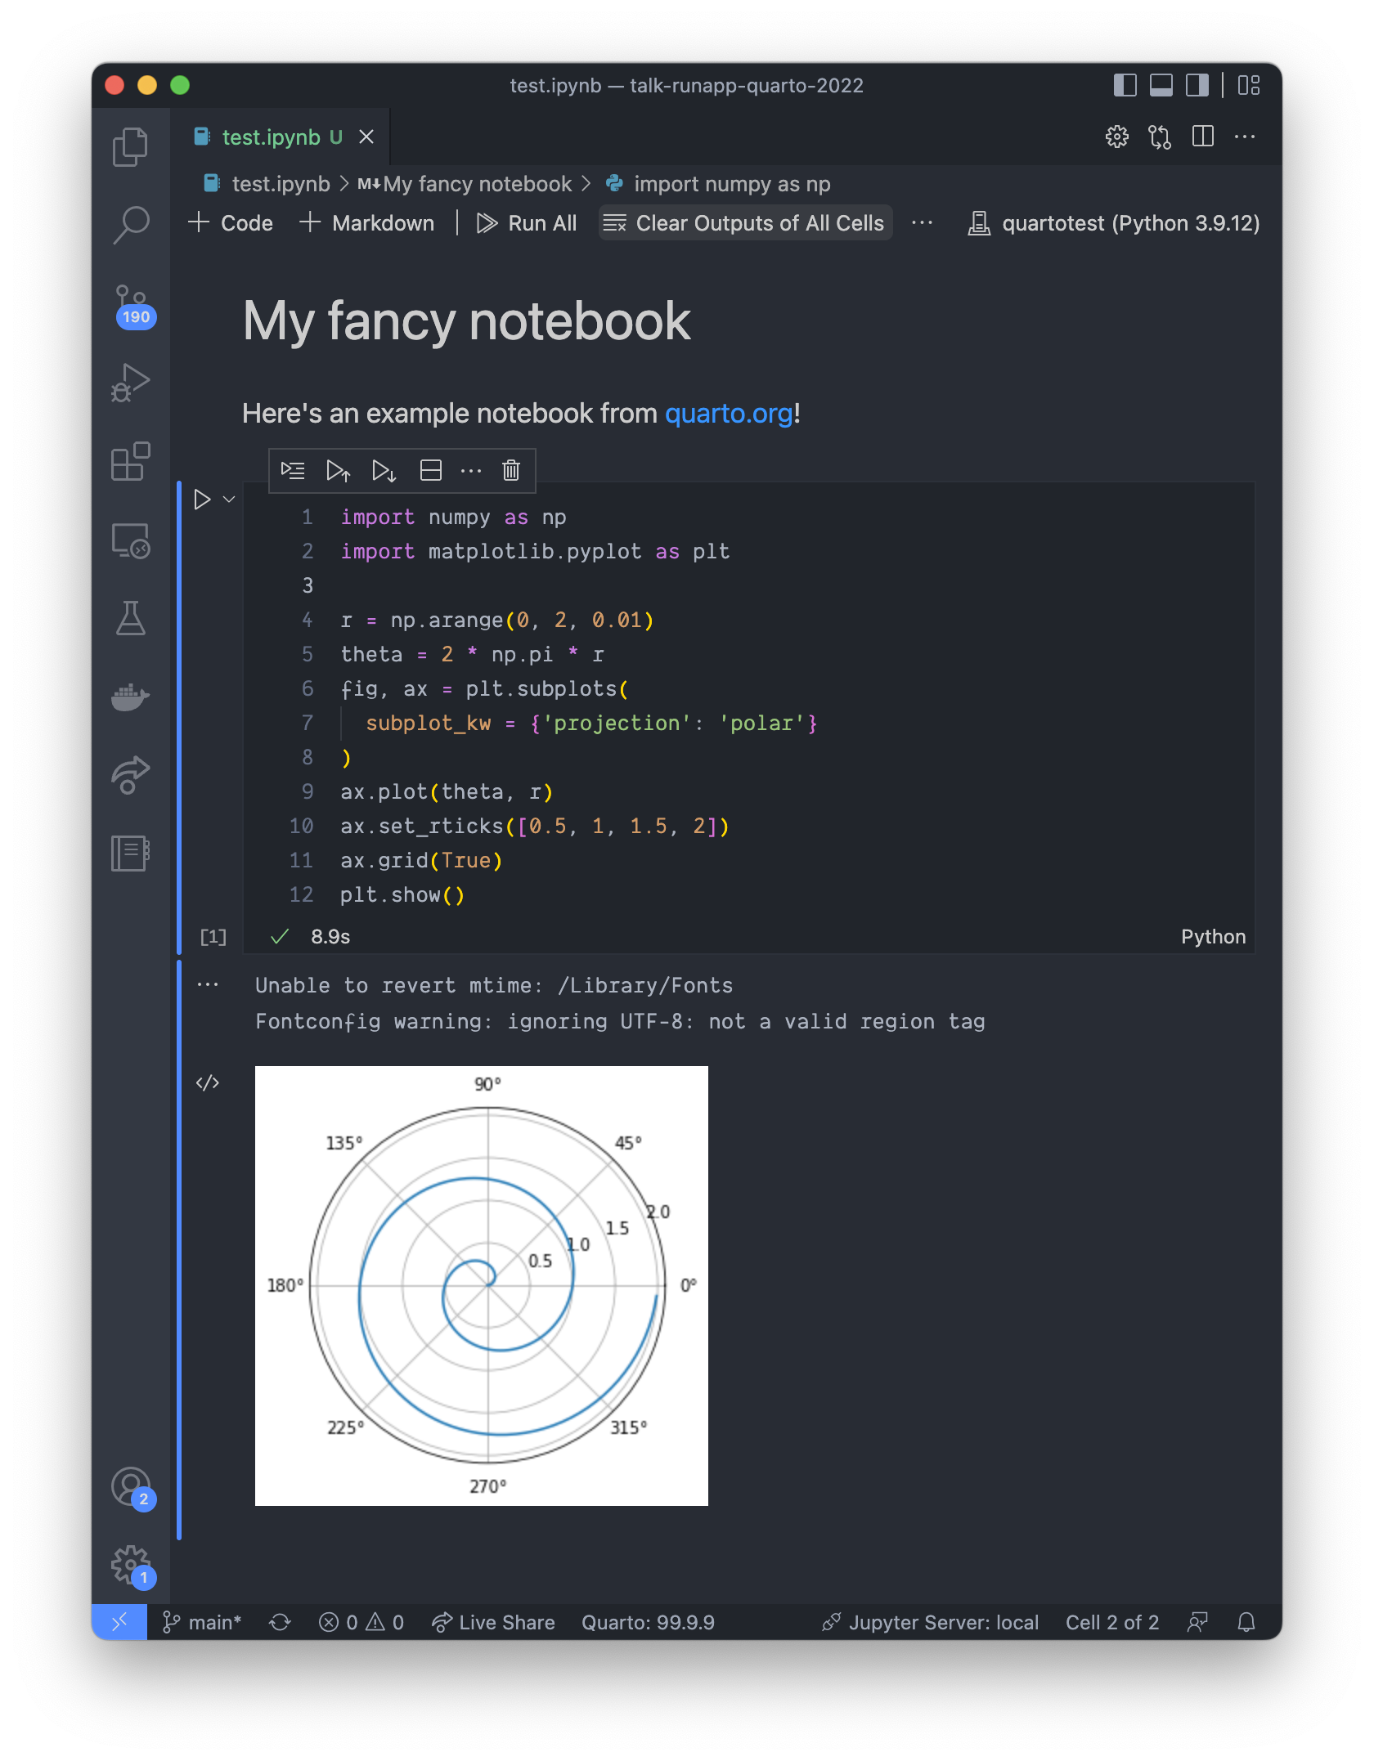Image resolution: width=1374 pixels, height=1761 pixels.
Task: Open the quarto.org link
Action: (x=726, y=413)
